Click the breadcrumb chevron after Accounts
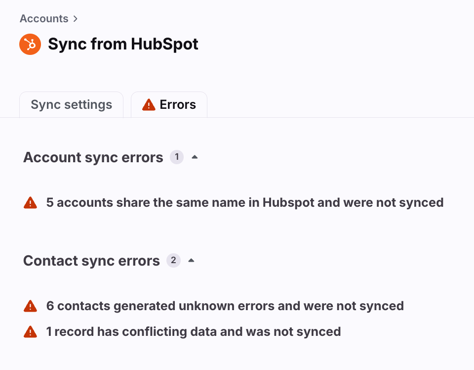The height and width of the screenshot is (370, 474). [x=75, y=19]
